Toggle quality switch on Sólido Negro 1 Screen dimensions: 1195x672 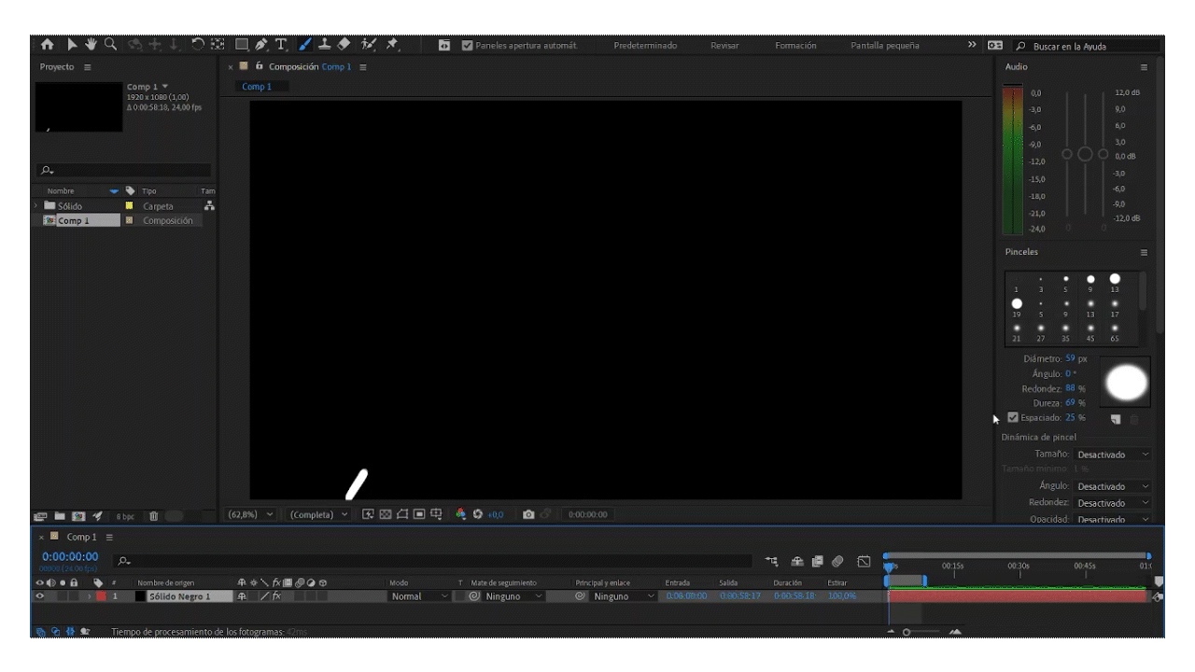point(264,595)
